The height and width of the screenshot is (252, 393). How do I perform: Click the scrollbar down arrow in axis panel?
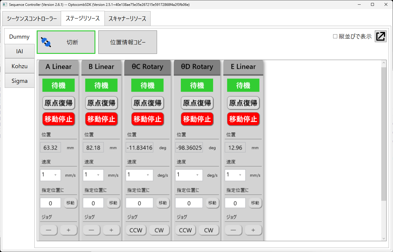coord(384,238)
